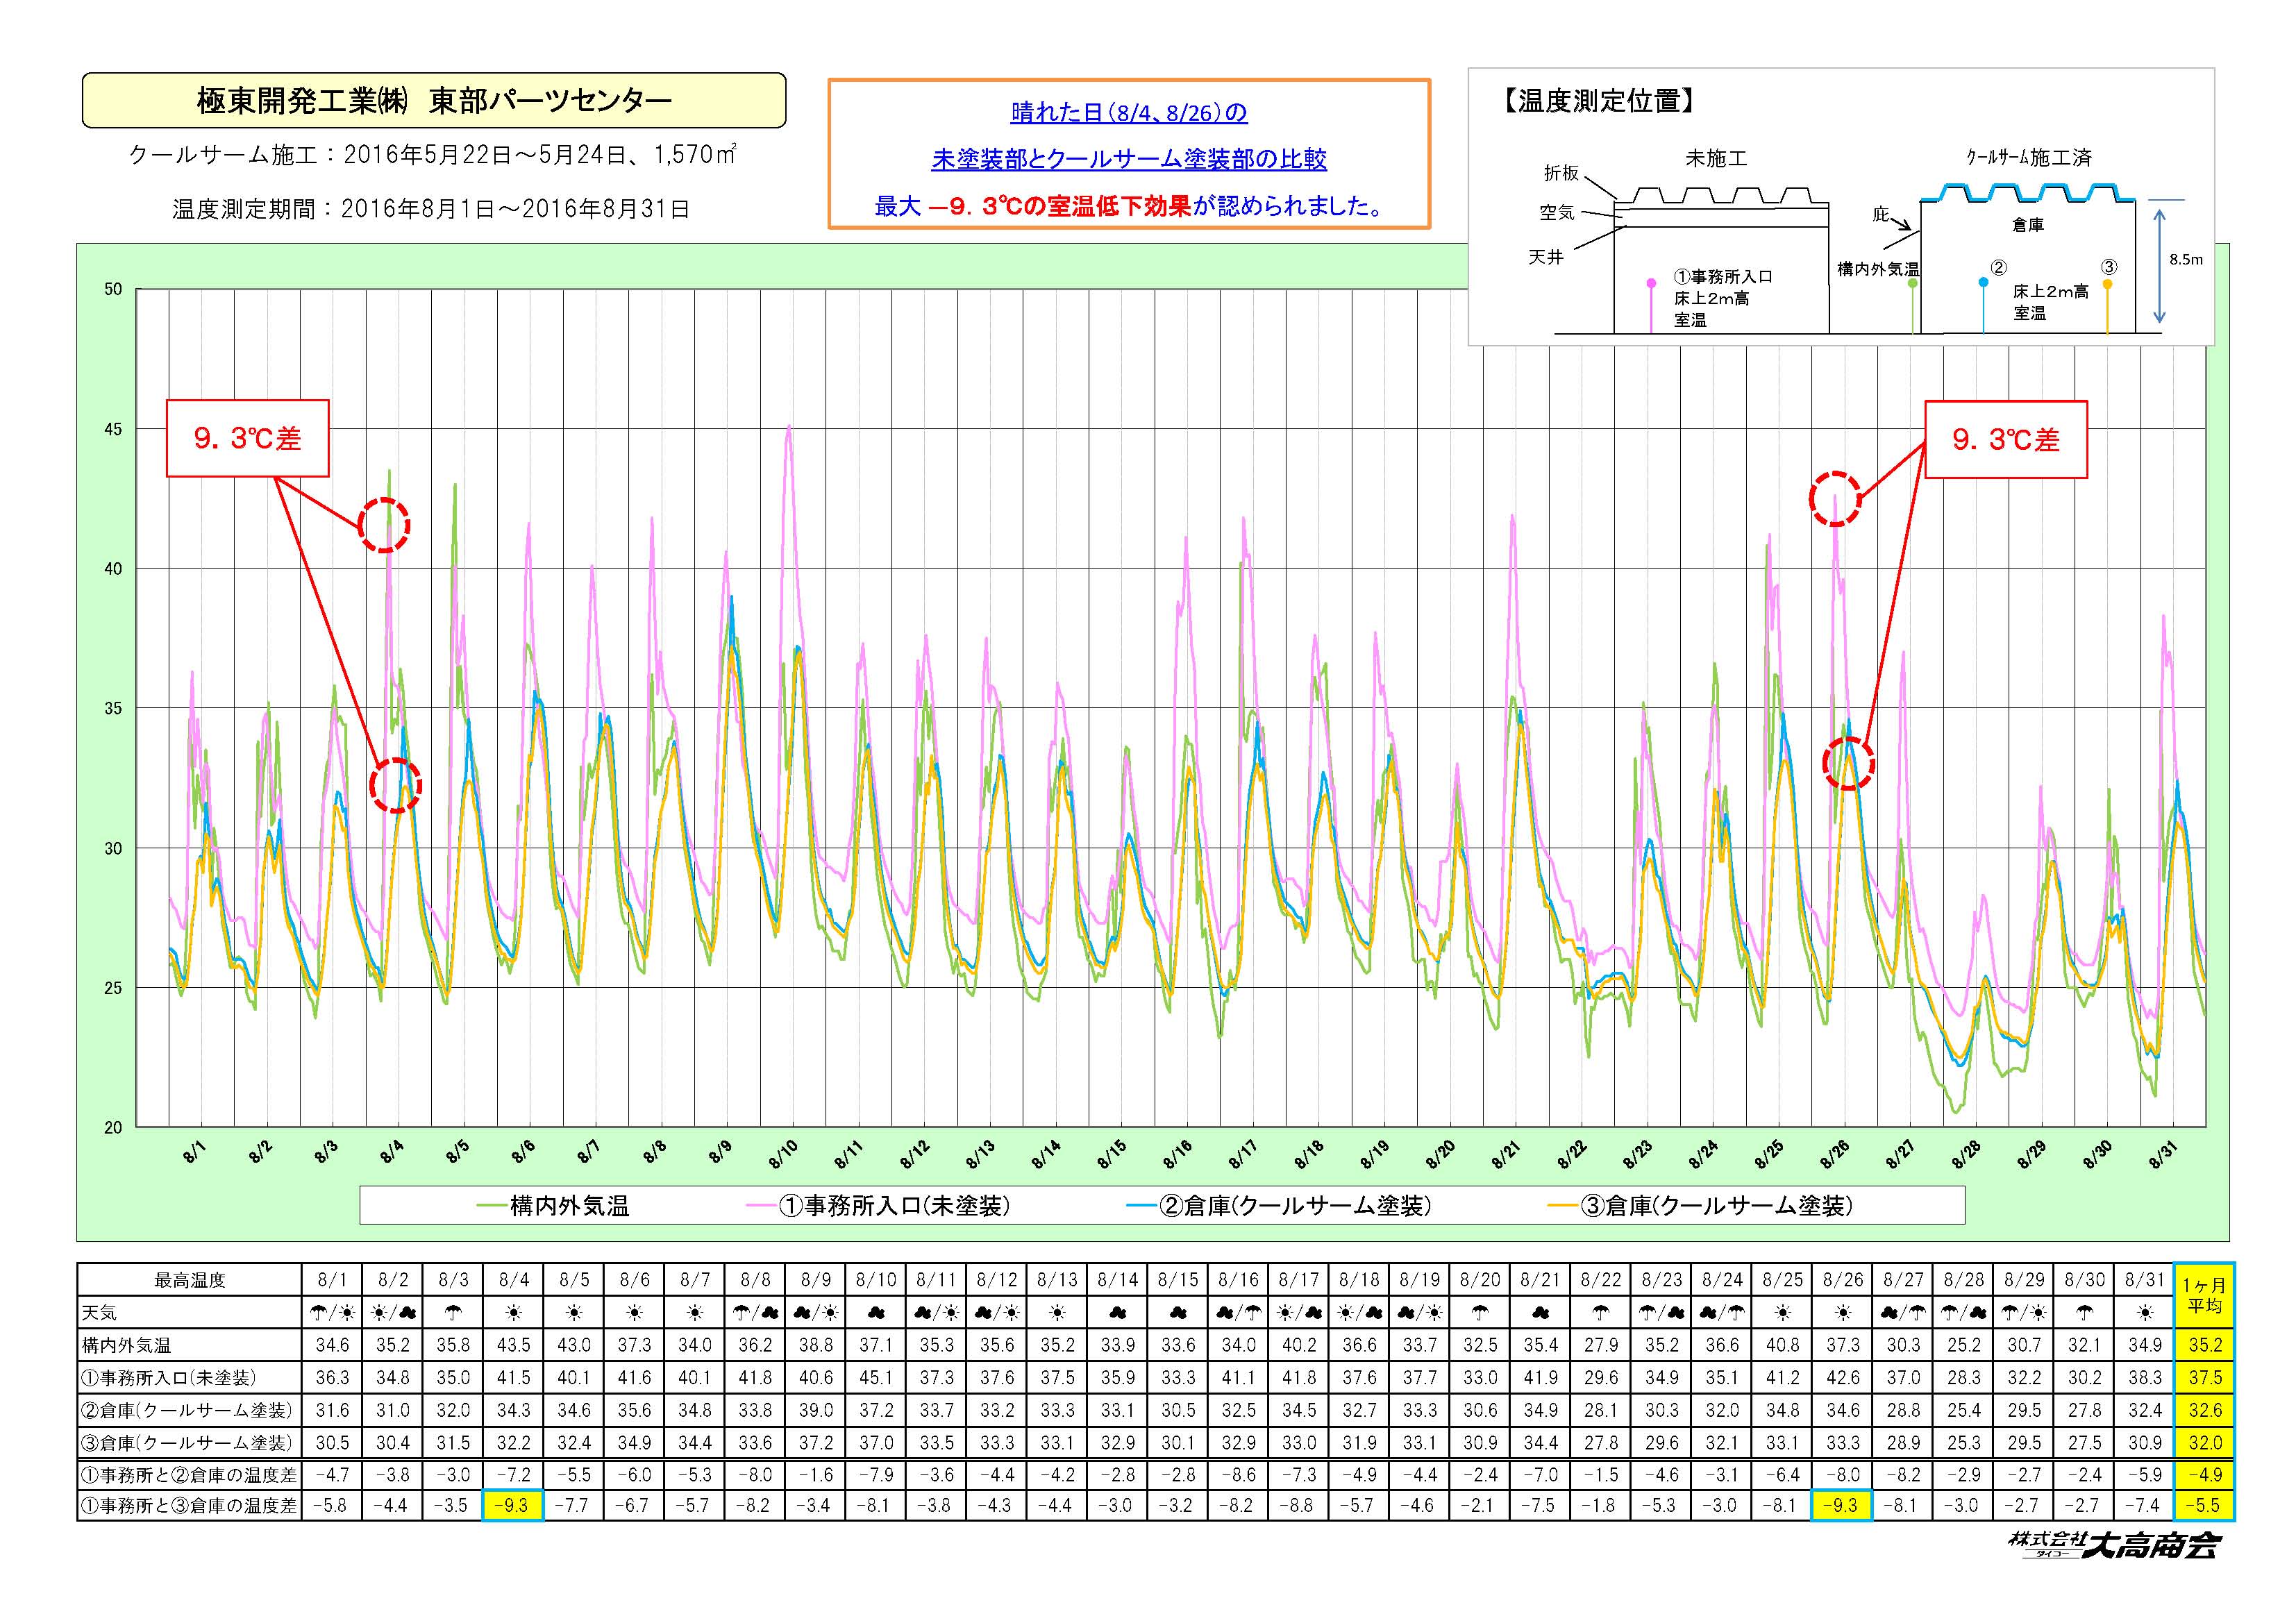Click the sun weather icon under 8/26
Screen dimensions: 2296x1623
[x=1843, y=1312]
